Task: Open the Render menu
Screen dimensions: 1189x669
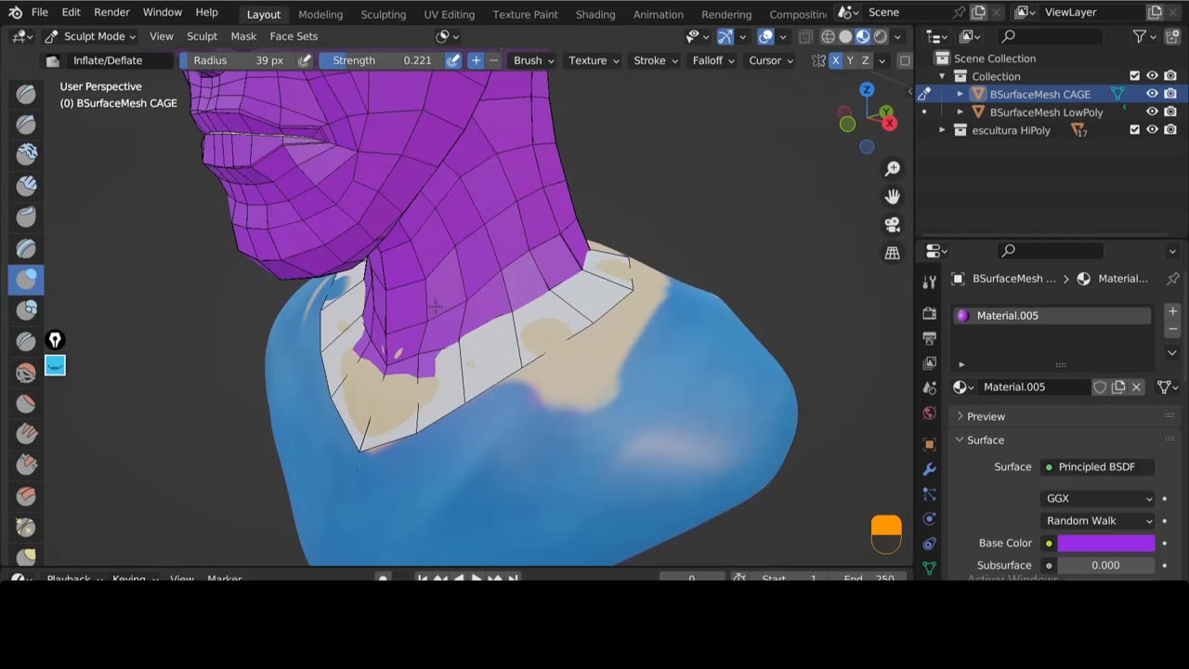Action: click(111, 12)
